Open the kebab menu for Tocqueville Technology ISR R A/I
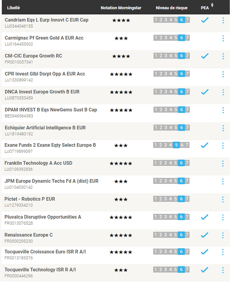This screenshot has height=283, width=231. (223, 270)
